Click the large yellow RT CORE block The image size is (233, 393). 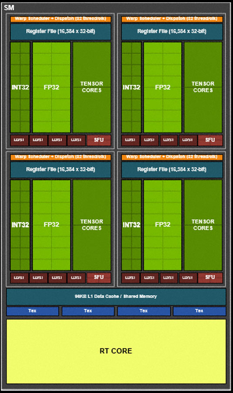pyautogui.click(x=116, y=351)
